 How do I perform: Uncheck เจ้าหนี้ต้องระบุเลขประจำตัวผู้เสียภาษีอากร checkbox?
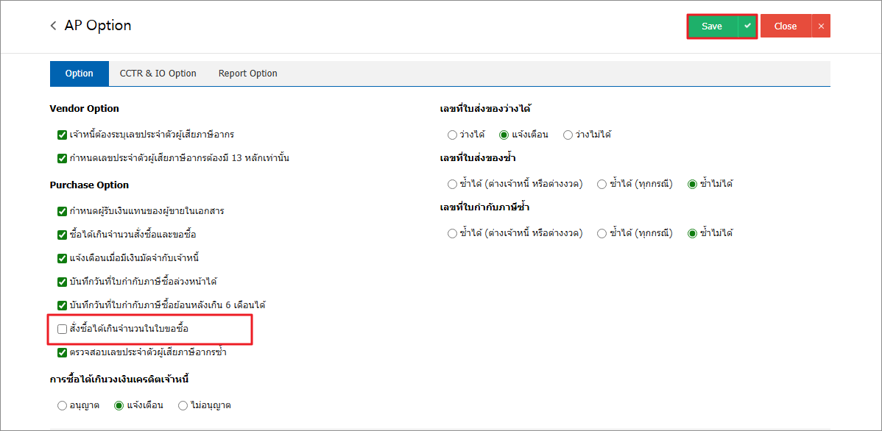pyautogui.click(x=63, y=135)
